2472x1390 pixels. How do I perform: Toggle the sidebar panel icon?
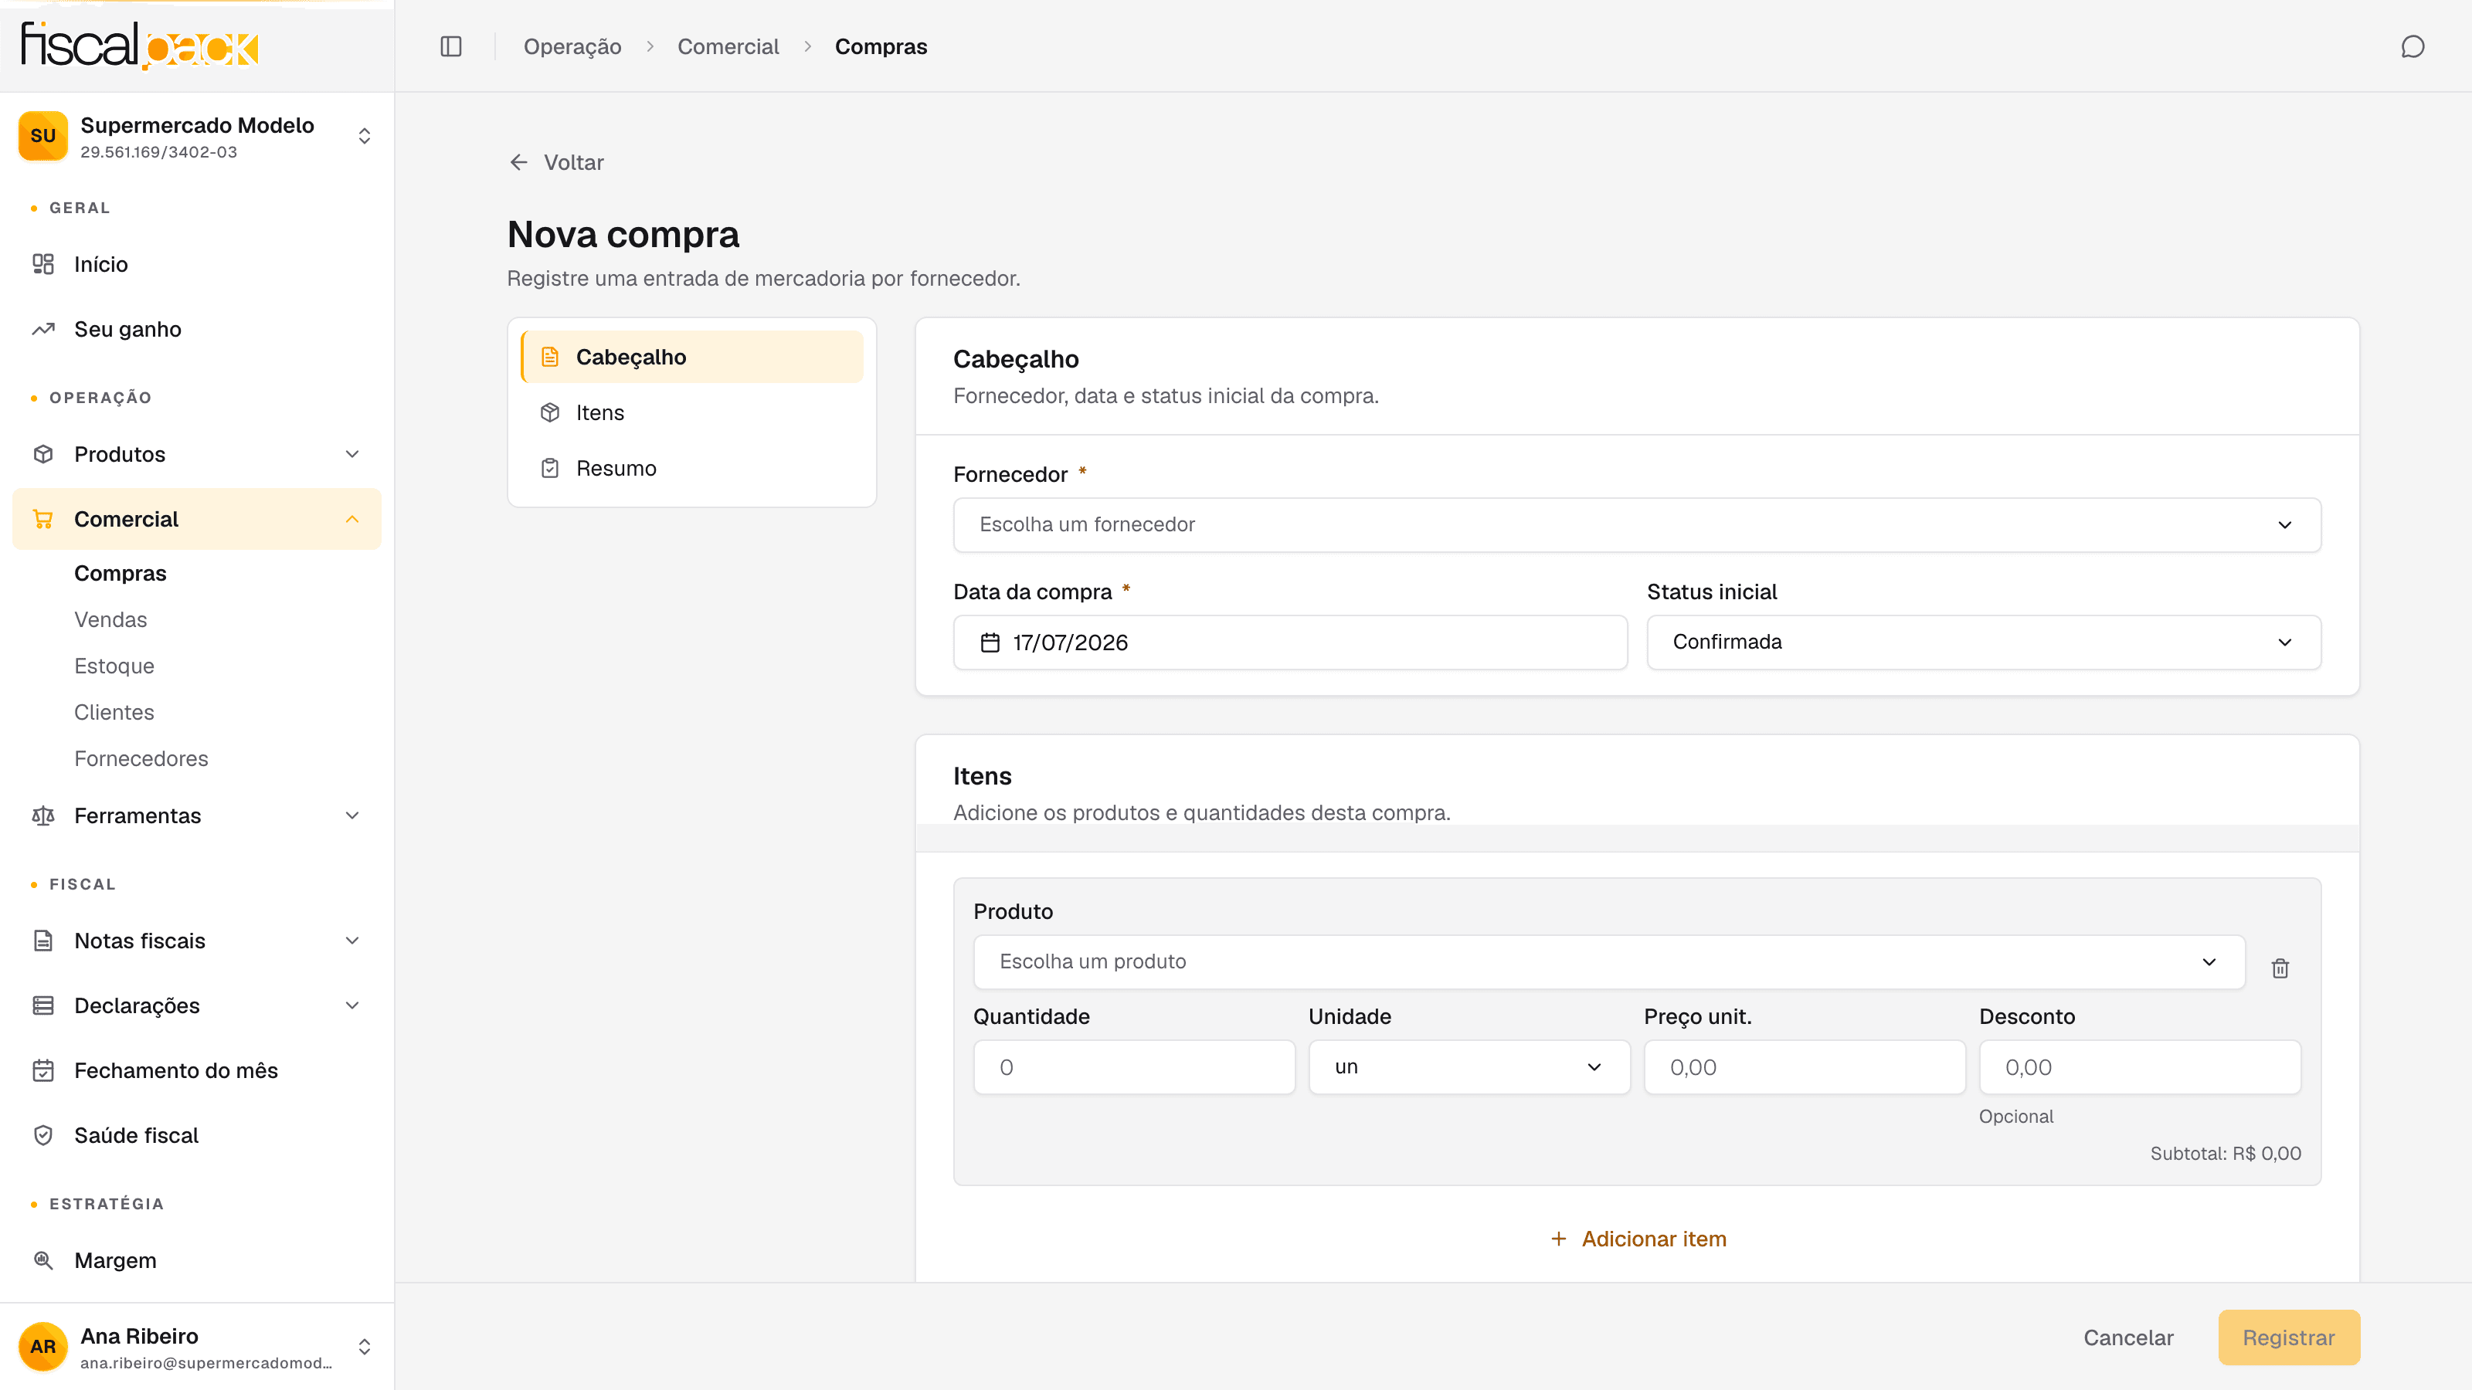coord(451,46)
